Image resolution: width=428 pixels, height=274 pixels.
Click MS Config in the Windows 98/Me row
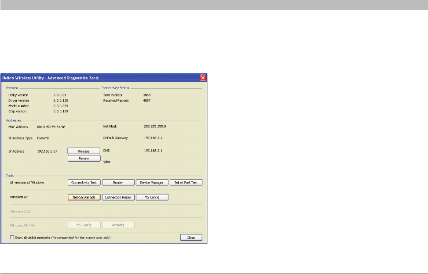pos(84,225)
